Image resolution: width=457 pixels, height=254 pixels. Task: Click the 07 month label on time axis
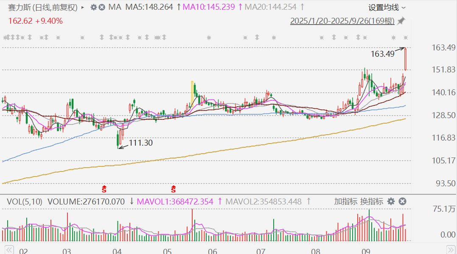click(261, 251)
